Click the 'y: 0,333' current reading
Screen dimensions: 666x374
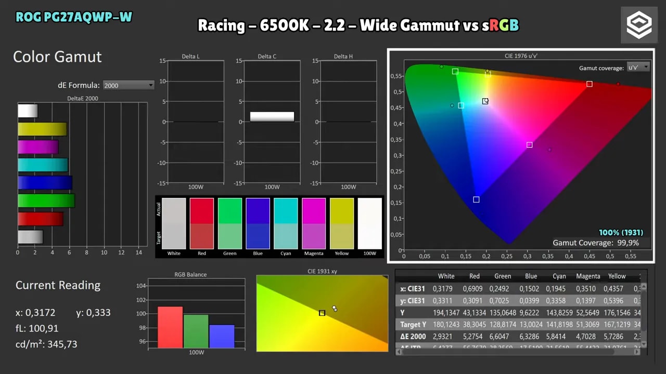93,313
